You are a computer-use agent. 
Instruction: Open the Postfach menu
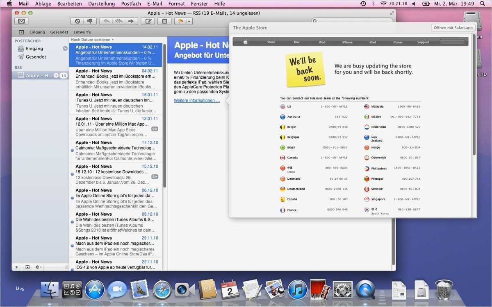131,3
